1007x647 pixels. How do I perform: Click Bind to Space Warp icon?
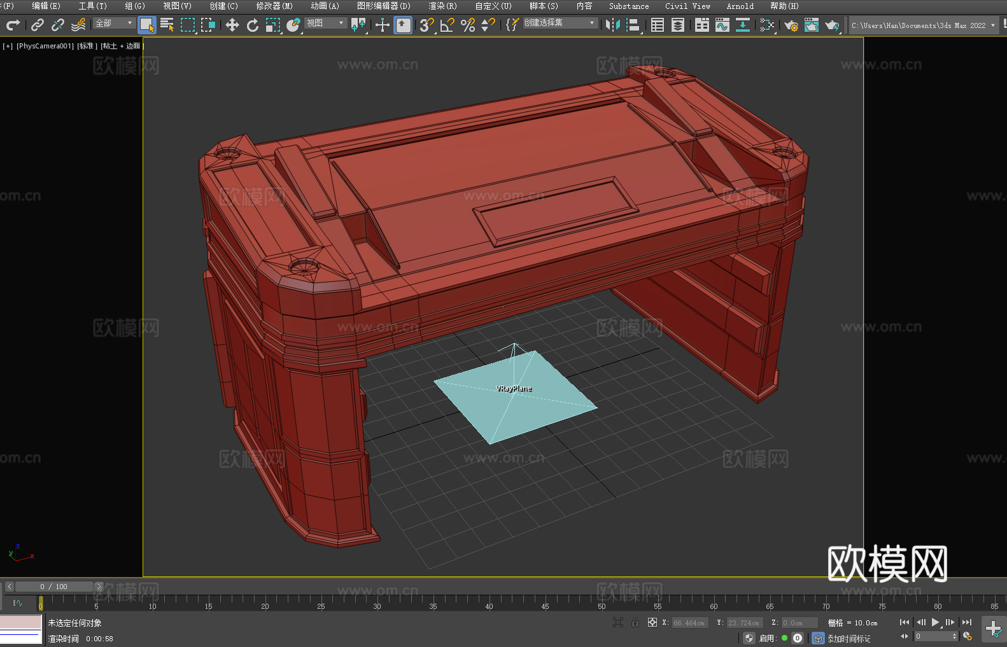pos(78,25)
